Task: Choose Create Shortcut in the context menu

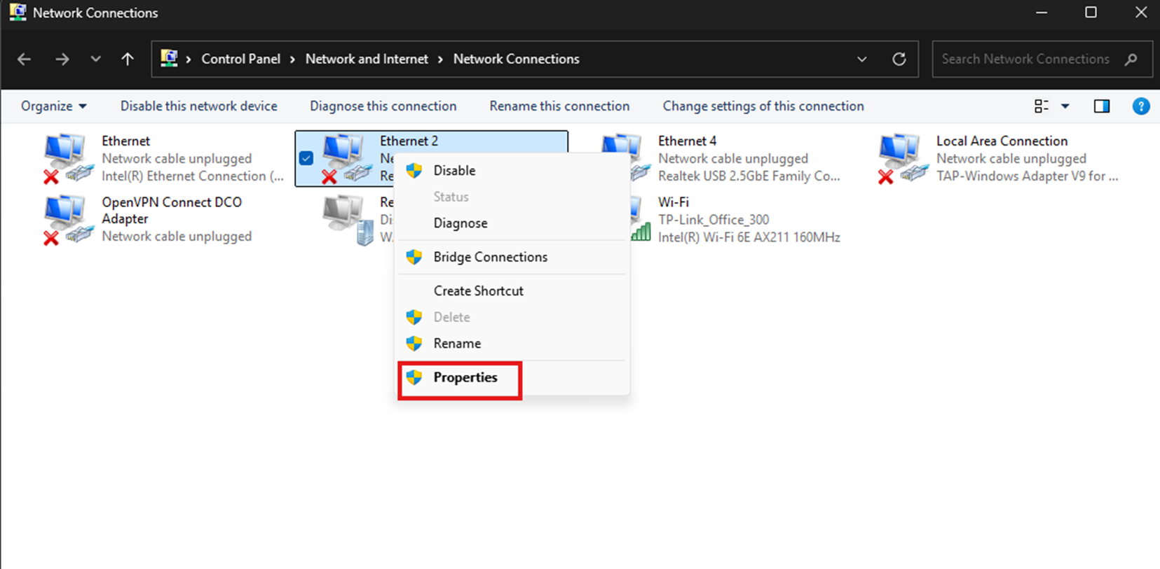Action: pos(512,290)
